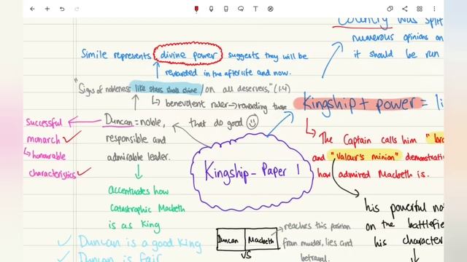This screenshot has width=467, height=262.
Task: Tap the smiley face doodle
Action: (x=252, y=122)
